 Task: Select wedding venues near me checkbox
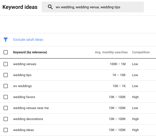(x=6, y=108)
